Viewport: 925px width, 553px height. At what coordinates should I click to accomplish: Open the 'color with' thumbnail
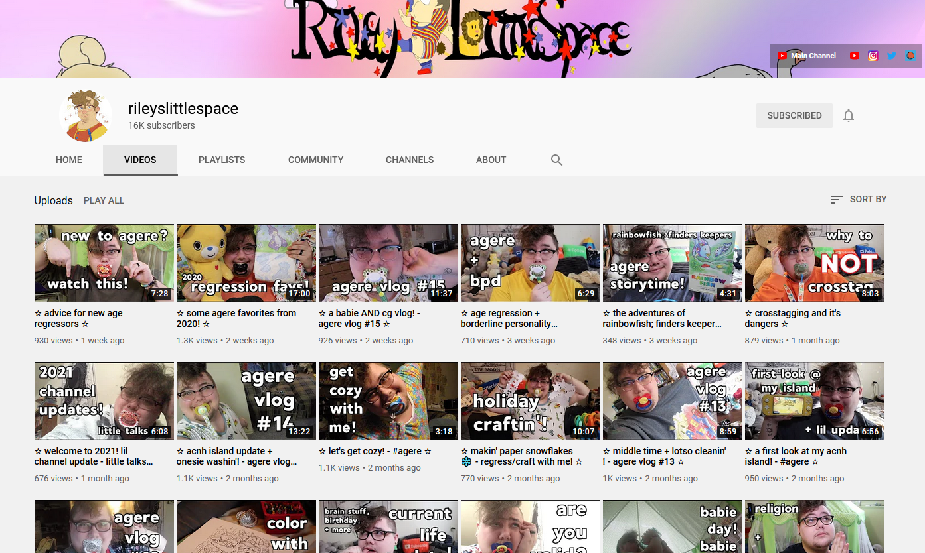(246, 526)
